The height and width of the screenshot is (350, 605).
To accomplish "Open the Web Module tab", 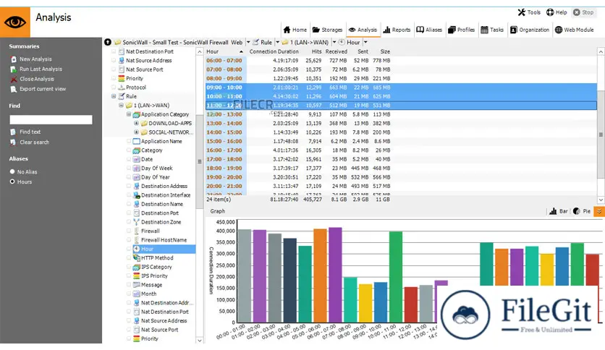I will click(574, 30).
